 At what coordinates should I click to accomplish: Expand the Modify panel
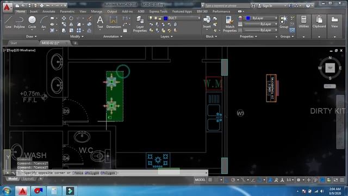pyautogui.click(x=77, y=36)
